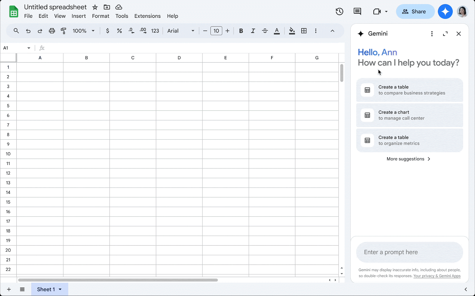Start a video call from the Meet icon

tap(377, 12)
